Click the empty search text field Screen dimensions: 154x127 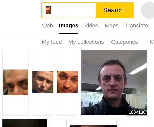pyautogui.click(x=80, y=10)
